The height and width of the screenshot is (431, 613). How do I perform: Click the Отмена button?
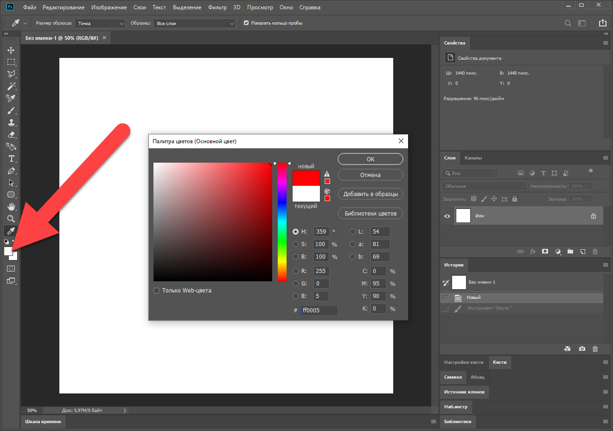click(370, 175)
